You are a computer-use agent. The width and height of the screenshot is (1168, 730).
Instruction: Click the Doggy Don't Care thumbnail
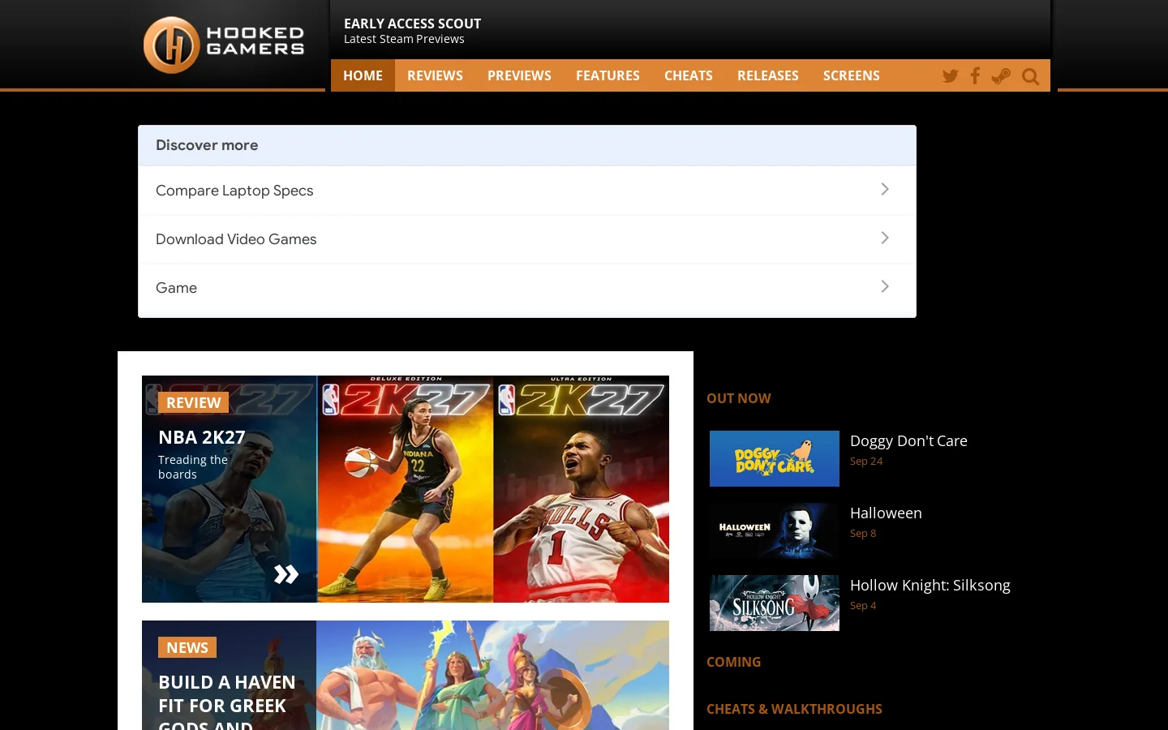[775, 458]
